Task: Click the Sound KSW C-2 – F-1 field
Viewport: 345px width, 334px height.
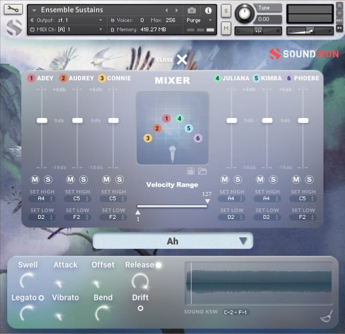Action: (236, 313)
